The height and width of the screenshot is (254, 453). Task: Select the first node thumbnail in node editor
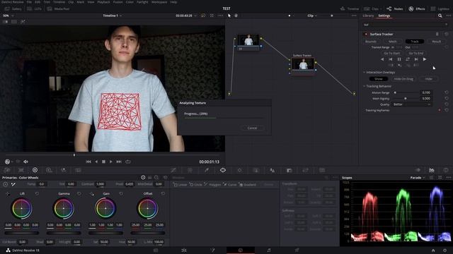click(x=248, y=40)
